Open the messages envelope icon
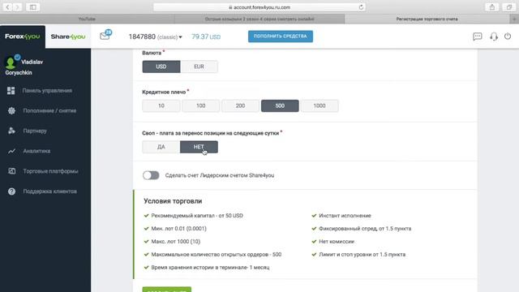Viewport: 519px width, 292px height. point(105,35)
